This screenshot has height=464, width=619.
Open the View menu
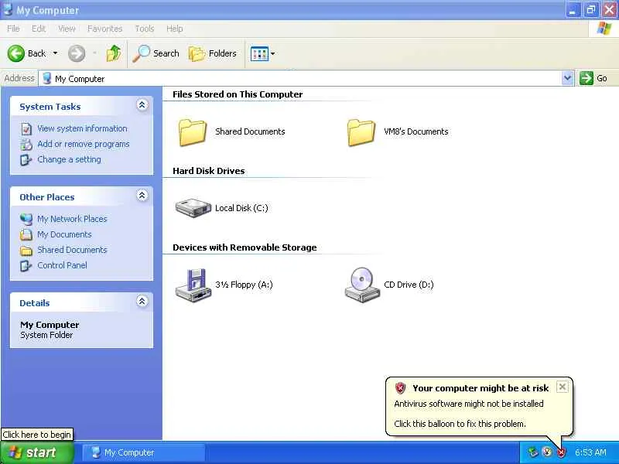coord(67,29)
